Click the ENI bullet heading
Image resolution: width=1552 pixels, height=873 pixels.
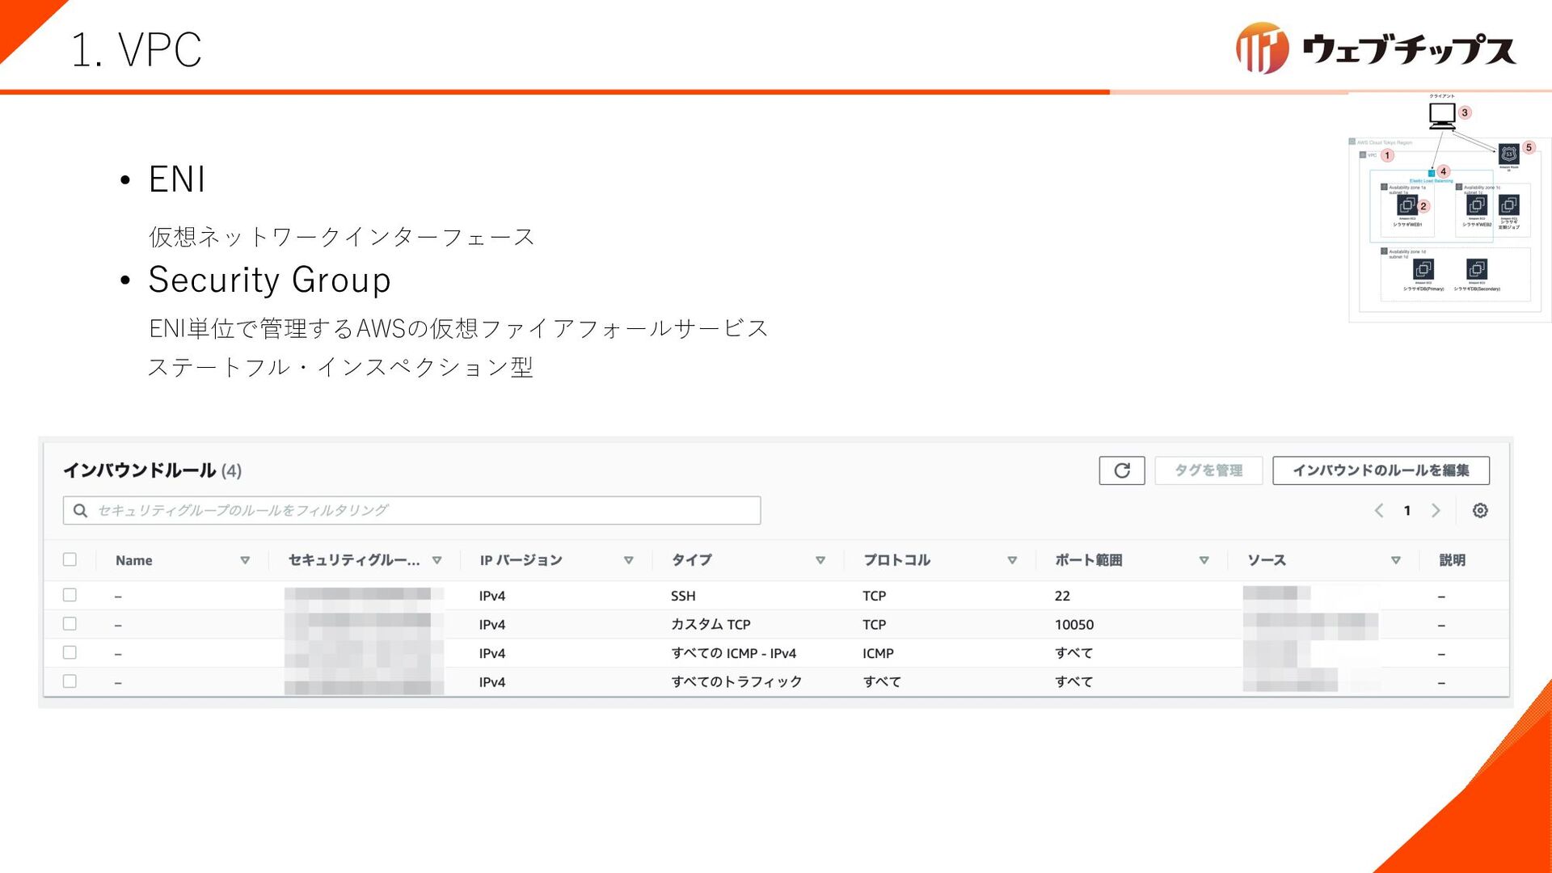pyautogui.click(x=177, y=179)
